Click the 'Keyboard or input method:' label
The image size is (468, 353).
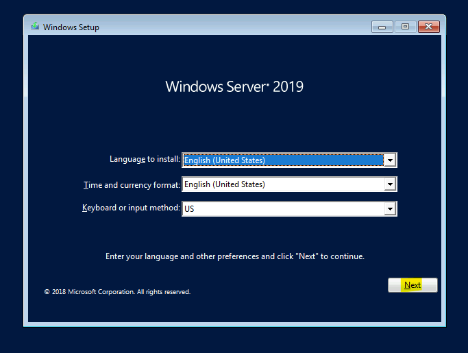(132, 208)
